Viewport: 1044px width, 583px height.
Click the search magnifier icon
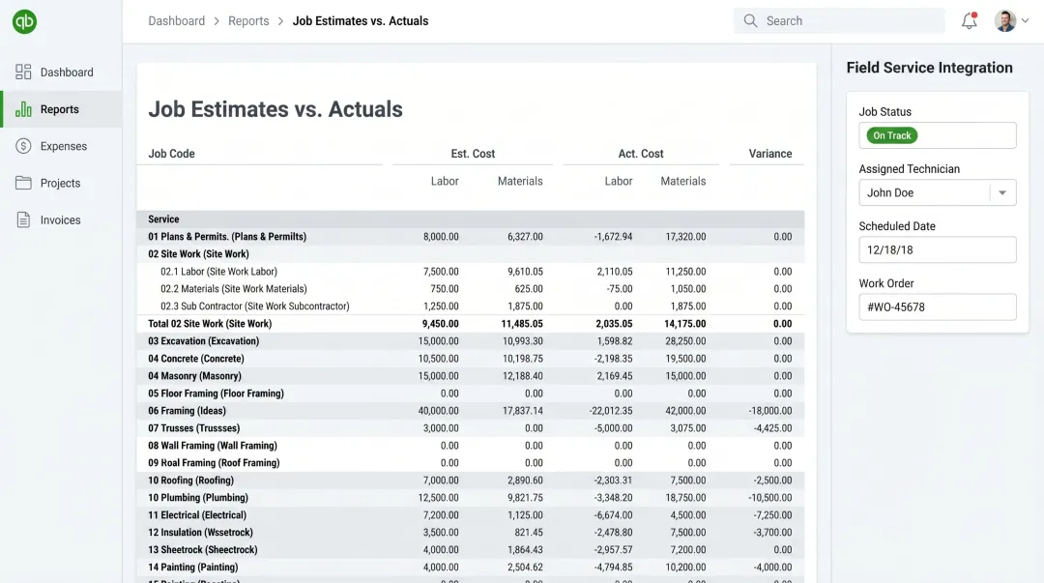(x=749, y=20)
